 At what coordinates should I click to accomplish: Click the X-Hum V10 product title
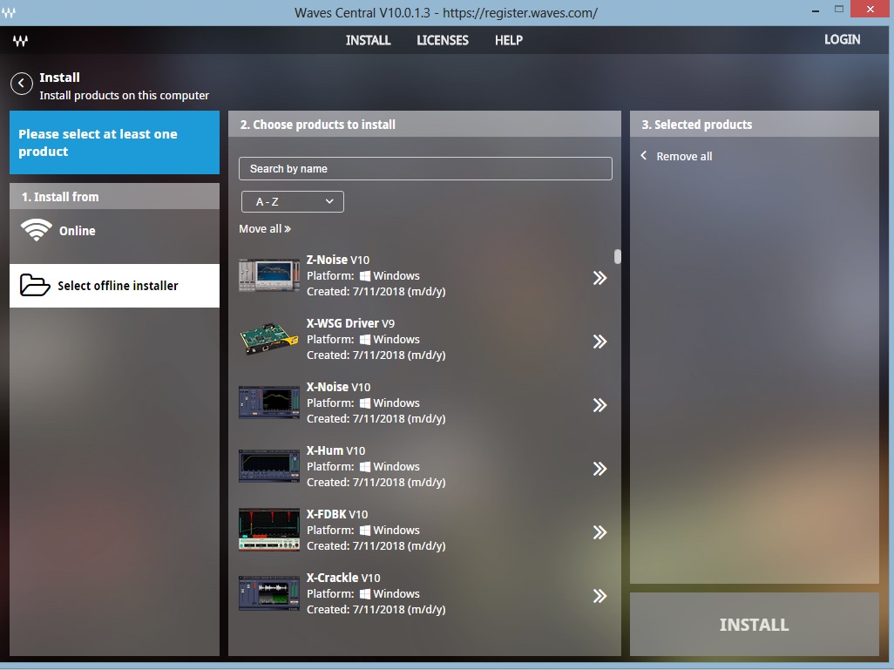point(335,450)
